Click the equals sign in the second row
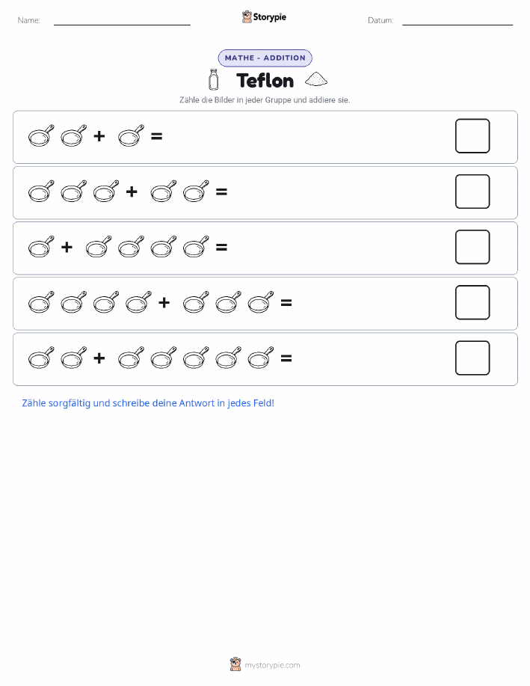530x686 pixels. pyautogui.click(x=221, y=192)
